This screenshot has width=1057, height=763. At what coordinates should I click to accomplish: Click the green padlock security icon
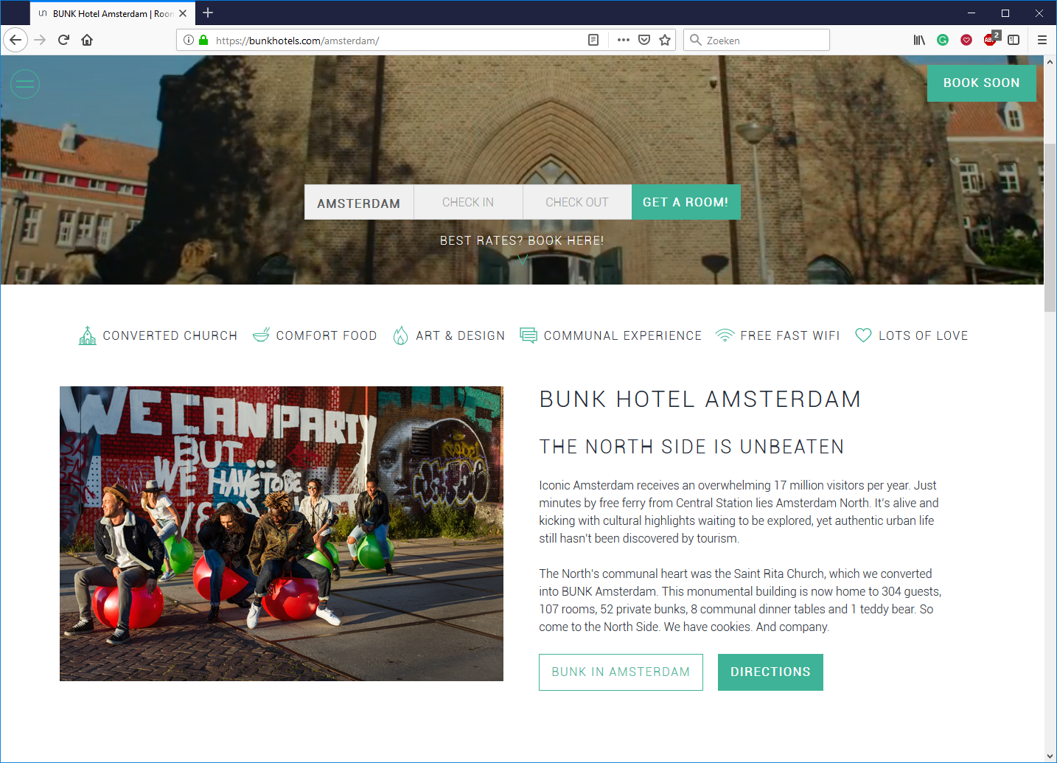coord(203,40)
